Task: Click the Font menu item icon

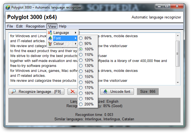Action: (x=50, y=38)
